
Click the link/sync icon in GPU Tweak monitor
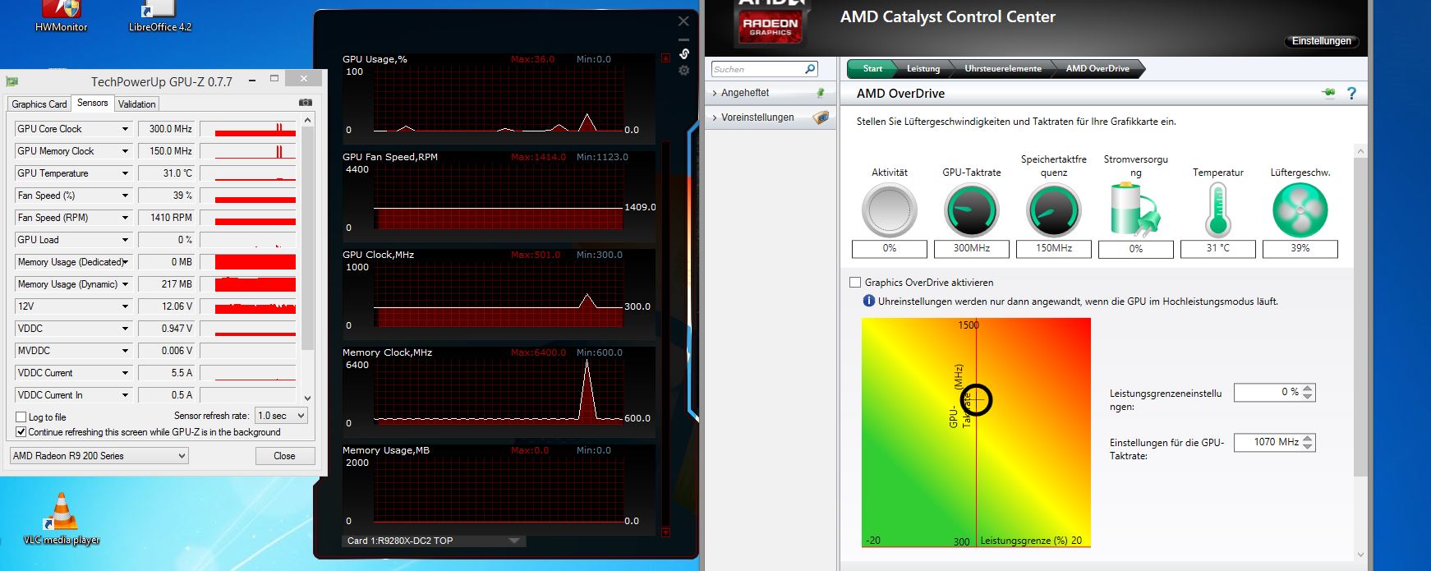[683, 54]
